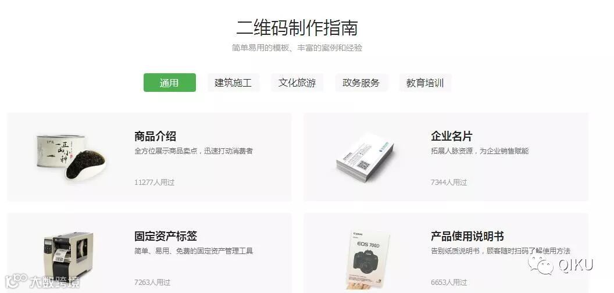Open the 固定资产标签 template title
Screen dimensions: 614x293
point(165,236)
